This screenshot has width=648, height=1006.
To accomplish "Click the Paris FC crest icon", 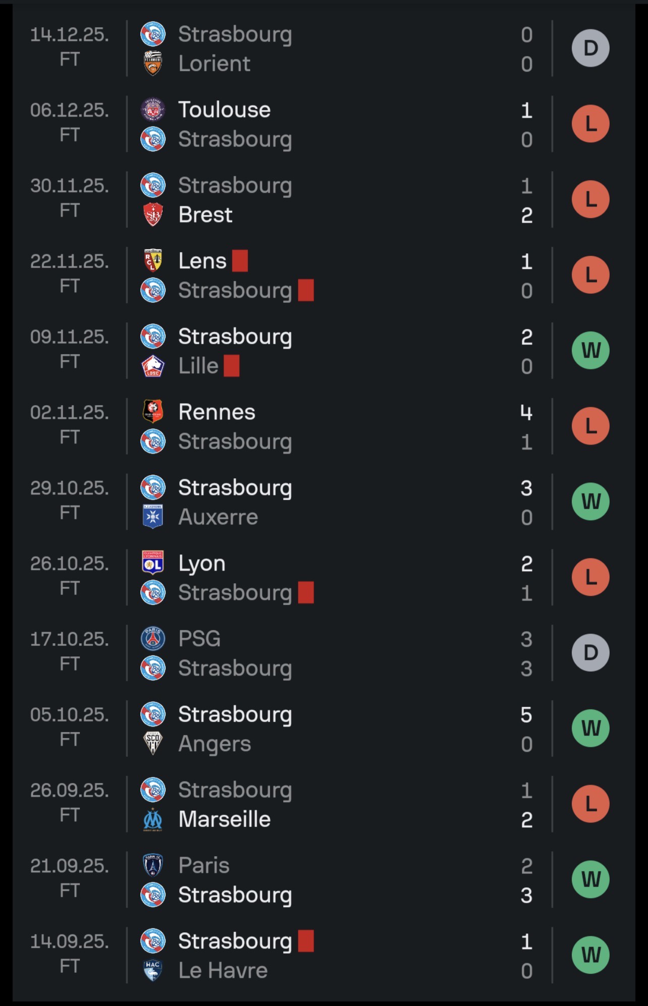I will point(153,865).
